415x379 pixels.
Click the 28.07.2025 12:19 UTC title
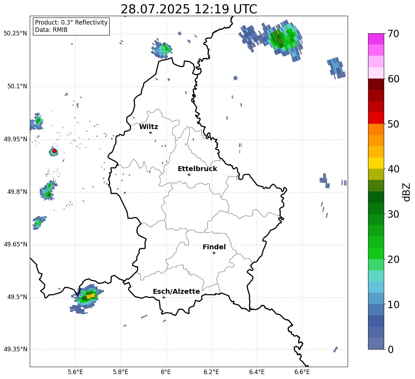coord(189,9)
